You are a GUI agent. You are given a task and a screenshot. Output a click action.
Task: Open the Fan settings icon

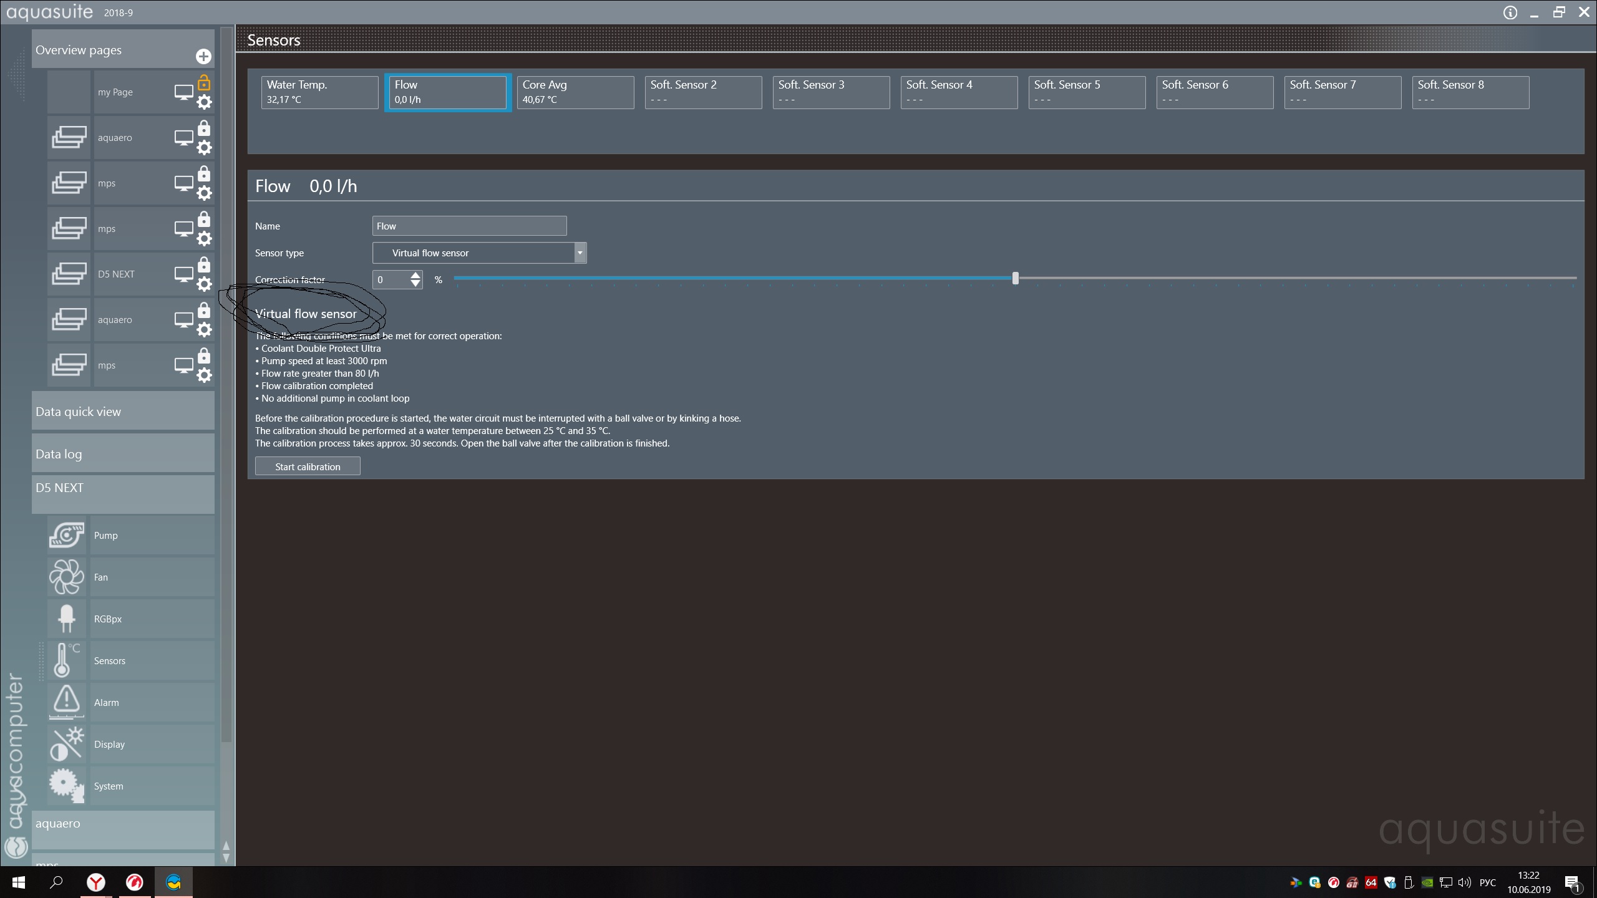[x=66, y=577]
